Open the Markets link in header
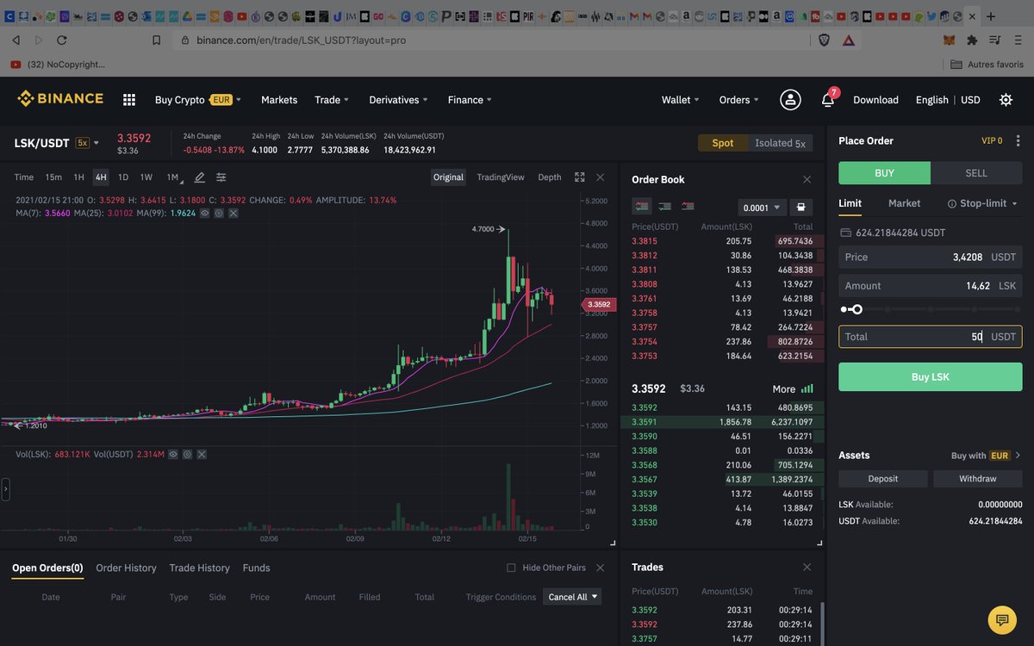The height and width of the screenshot is (646, 1034). click(279, 100)
